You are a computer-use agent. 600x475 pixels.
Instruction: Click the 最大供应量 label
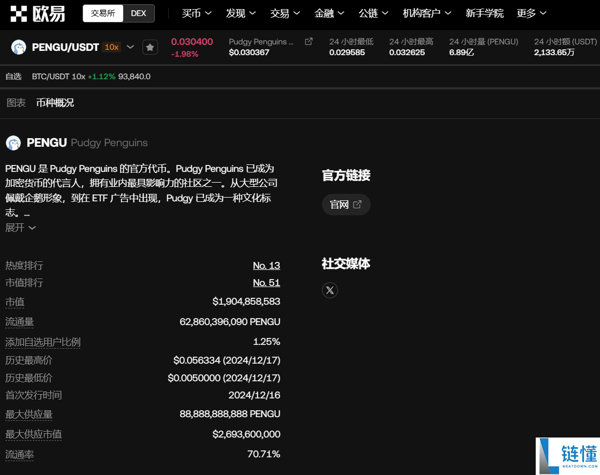[29, 414]
